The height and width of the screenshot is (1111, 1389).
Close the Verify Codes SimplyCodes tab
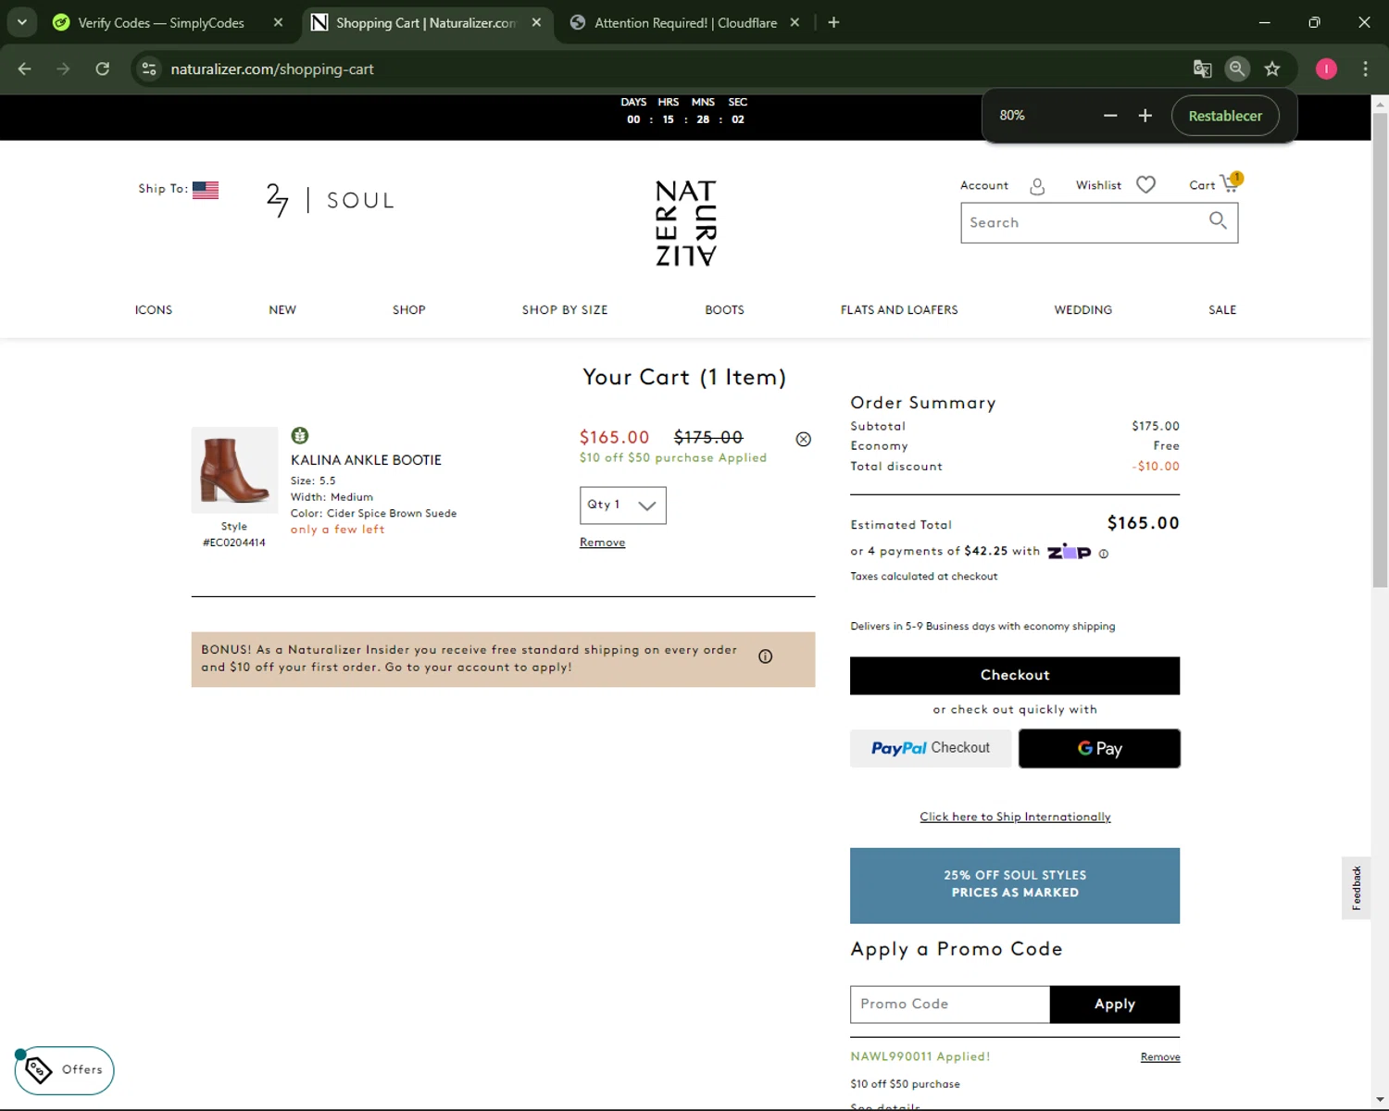pos(278,22)
